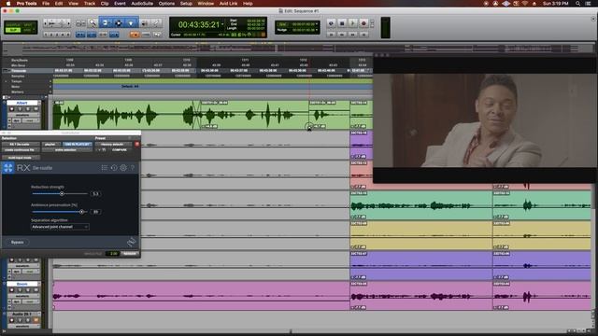This screenshot has width=598, height=336.
Task: Open main counter format dropdown arrow
Action: (222, 25)
